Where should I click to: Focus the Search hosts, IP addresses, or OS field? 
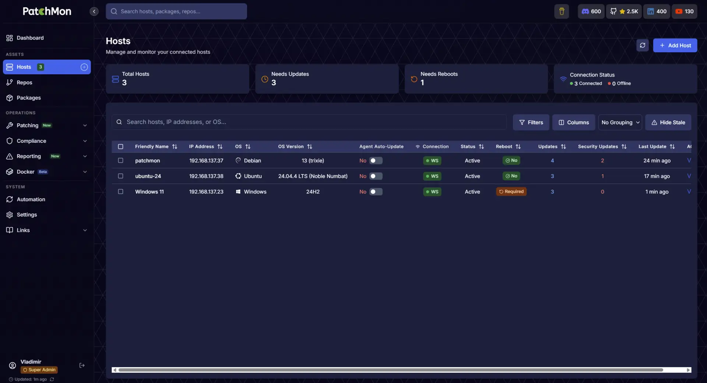(309, 122)
